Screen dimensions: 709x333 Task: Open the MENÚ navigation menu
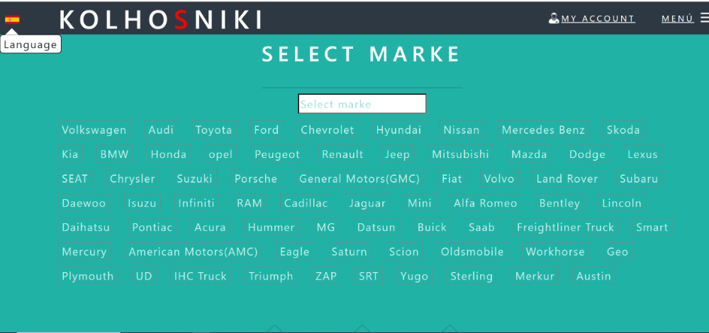click(677, 19)
